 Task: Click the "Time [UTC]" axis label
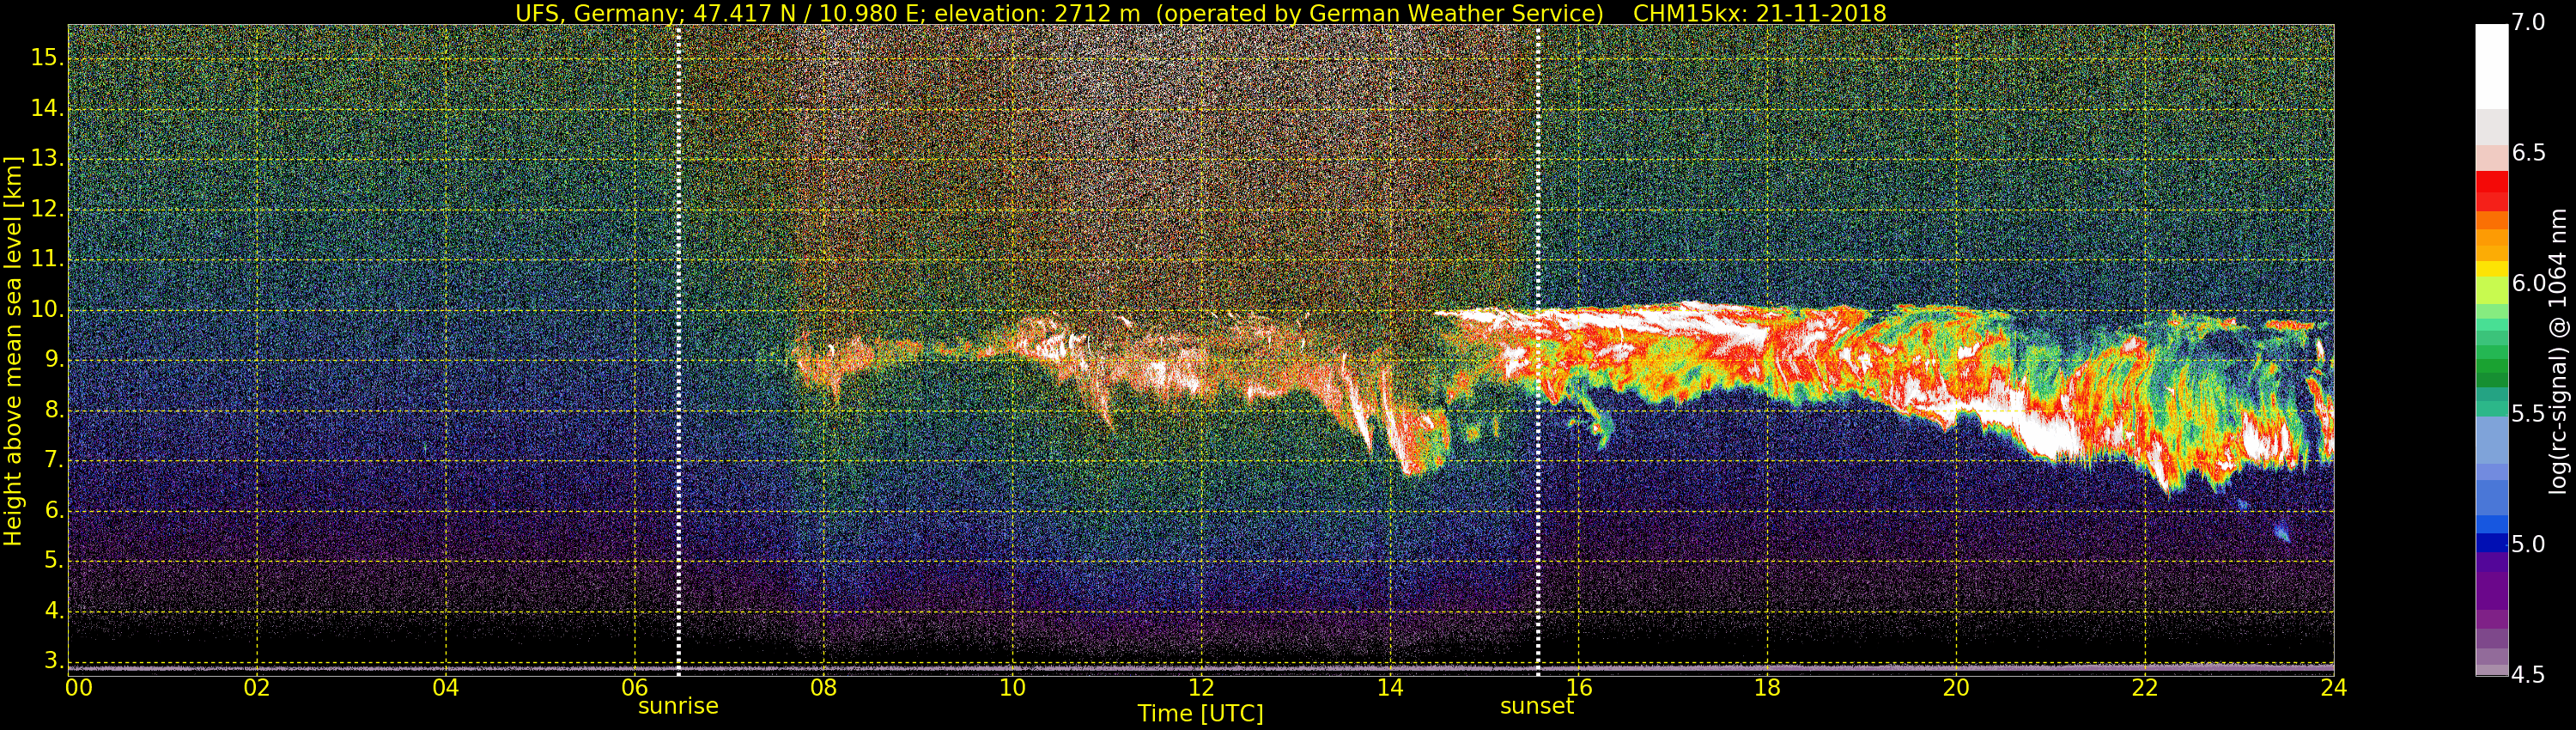coord(1200,714)
